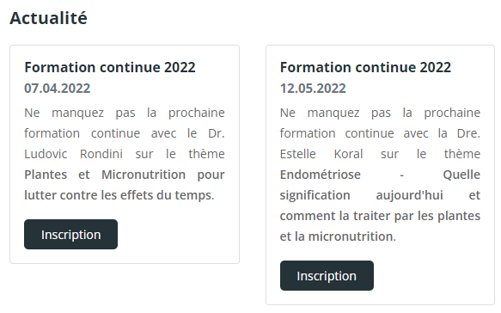Click the date 12.05.2022
Viewport: 501px width, 313px height.
tap(313, 89)
